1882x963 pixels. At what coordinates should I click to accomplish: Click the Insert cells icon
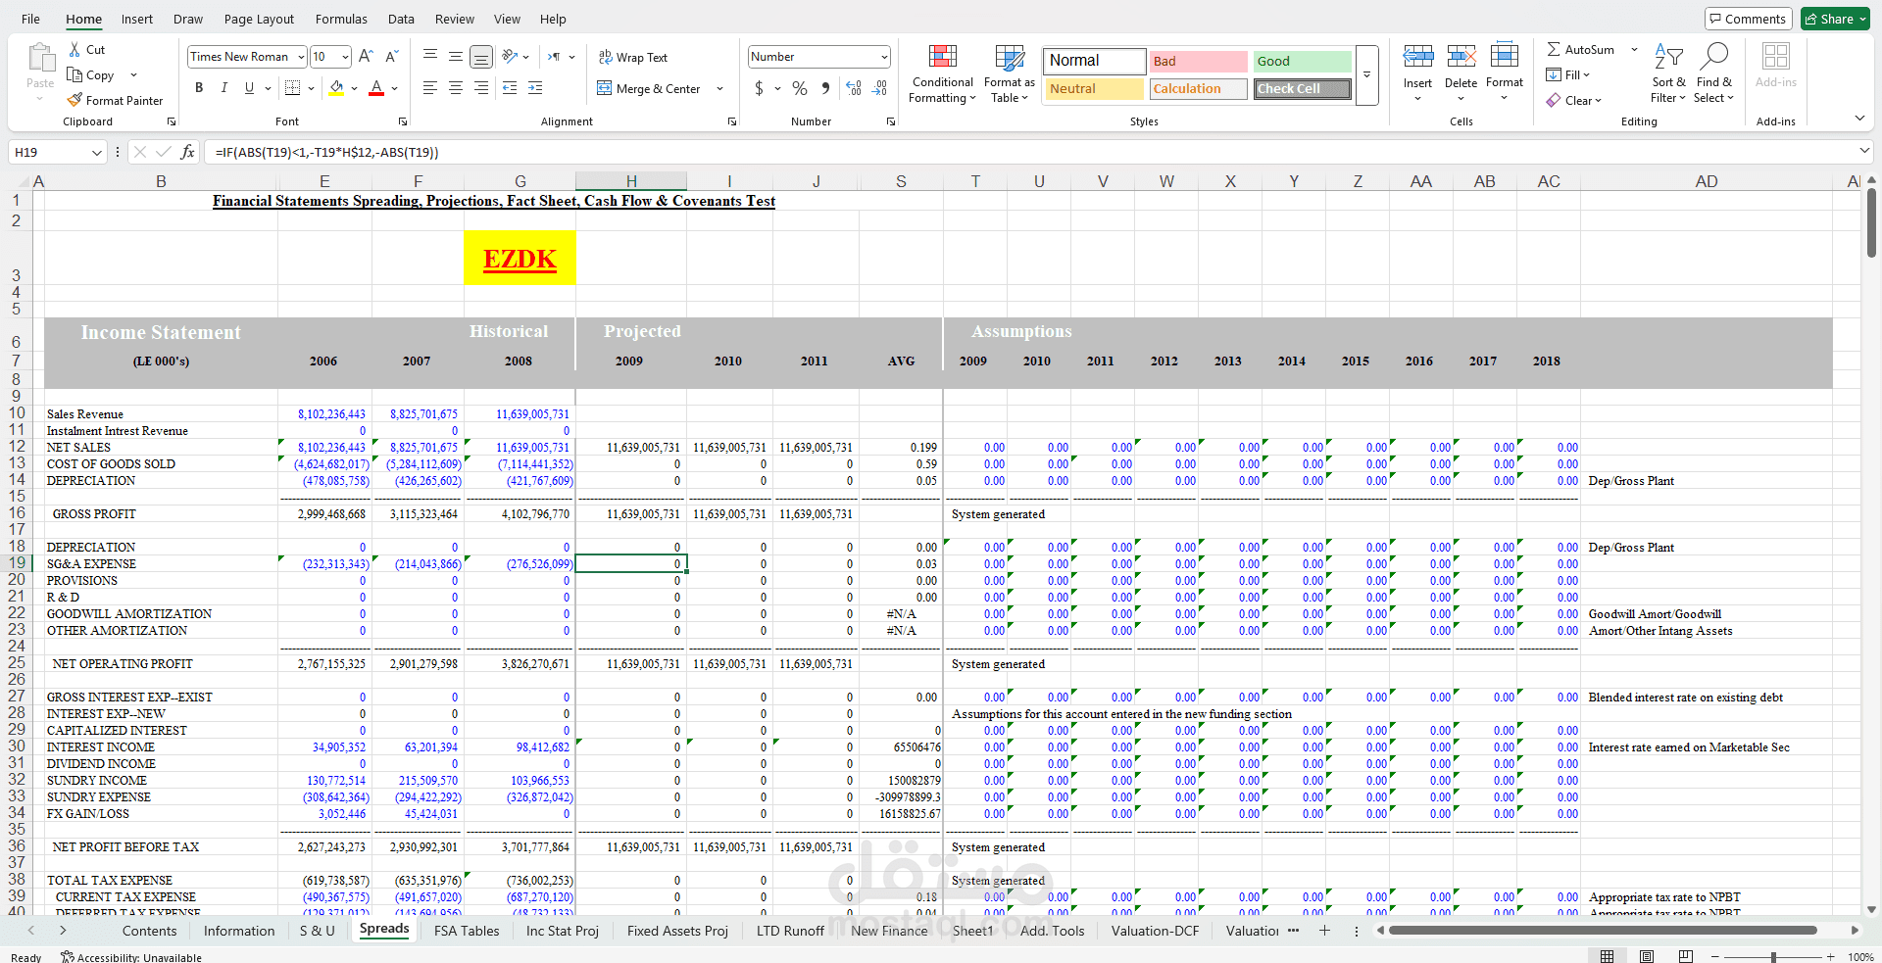pos(1417,57)
